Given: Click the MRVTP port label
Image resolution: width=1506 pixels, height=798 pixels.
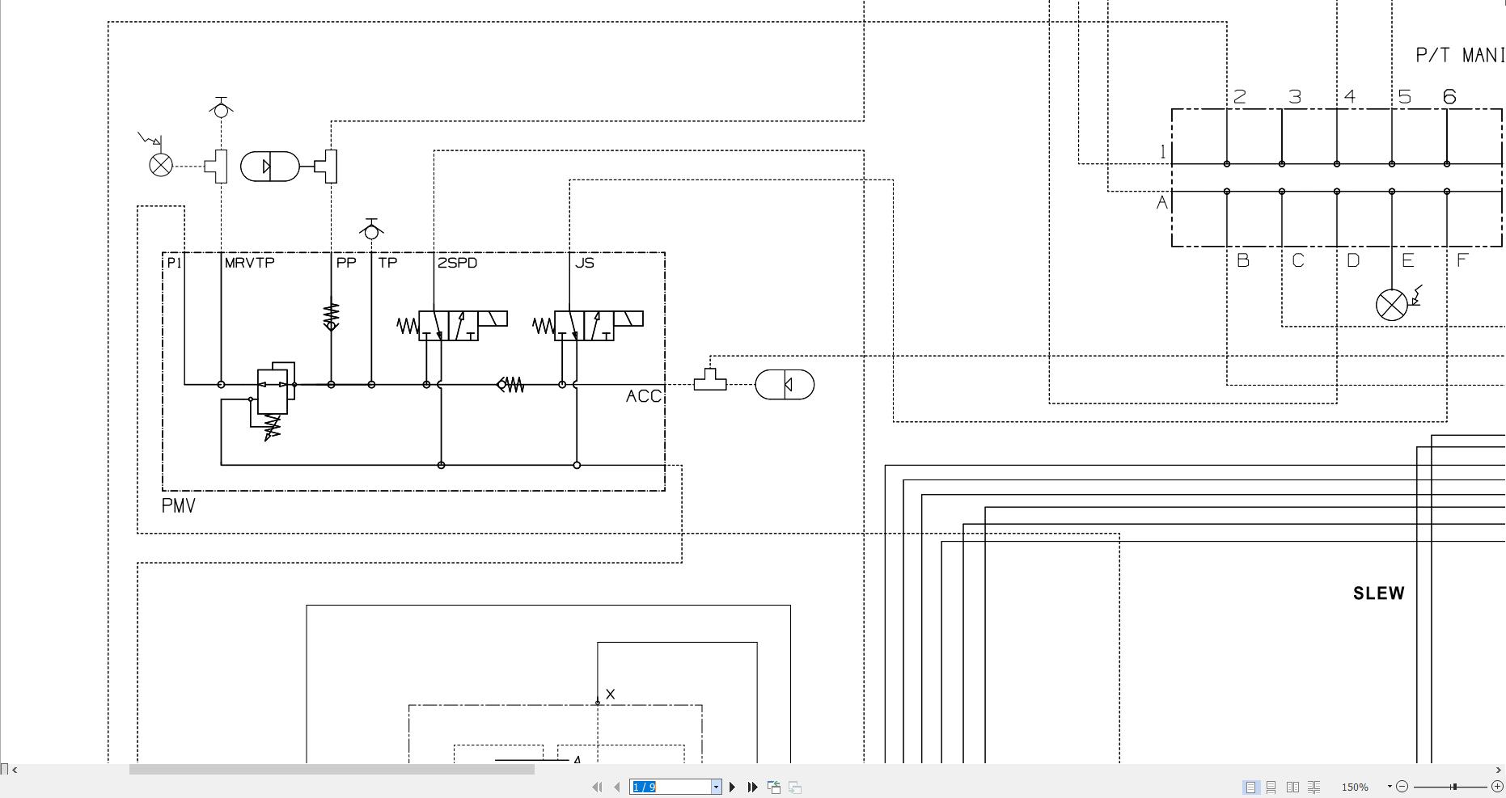Looking at the screenshot, I should pyautogui.click(x=250, y=263).
